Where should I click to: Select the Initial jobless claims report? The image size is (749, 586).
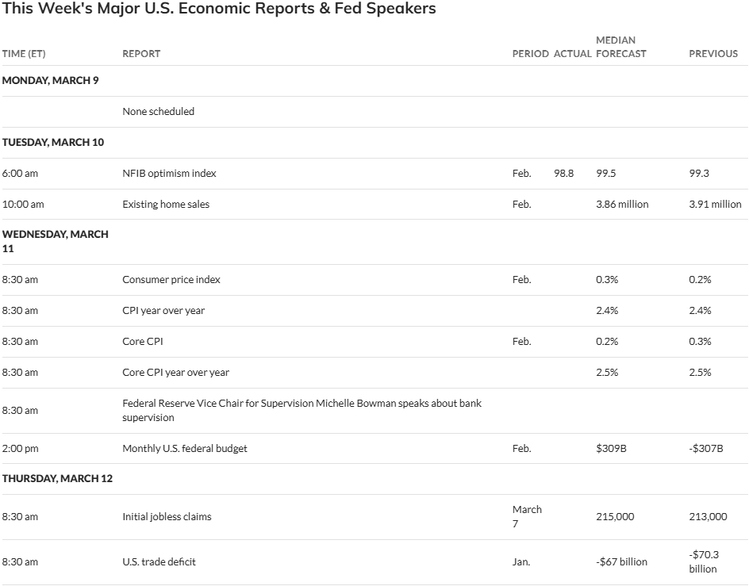pyautogui.click(x=167, y=516)
